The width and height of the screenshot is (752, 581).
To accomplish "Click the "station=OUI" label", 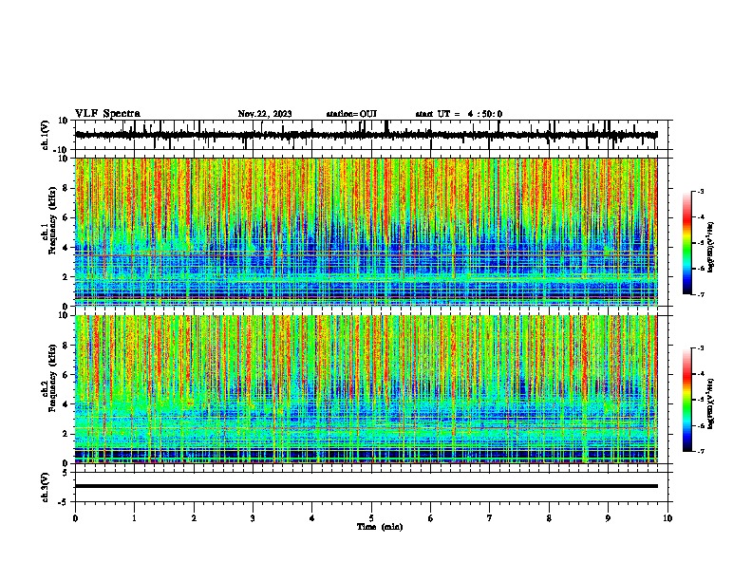I will [351, 114].
